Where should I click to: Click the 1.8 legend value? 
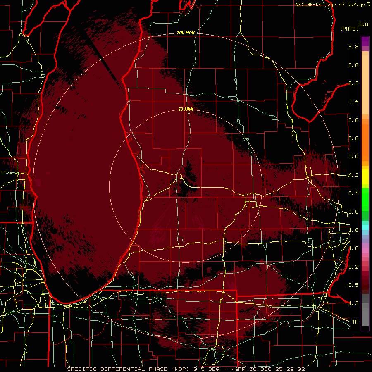[353, 230]
